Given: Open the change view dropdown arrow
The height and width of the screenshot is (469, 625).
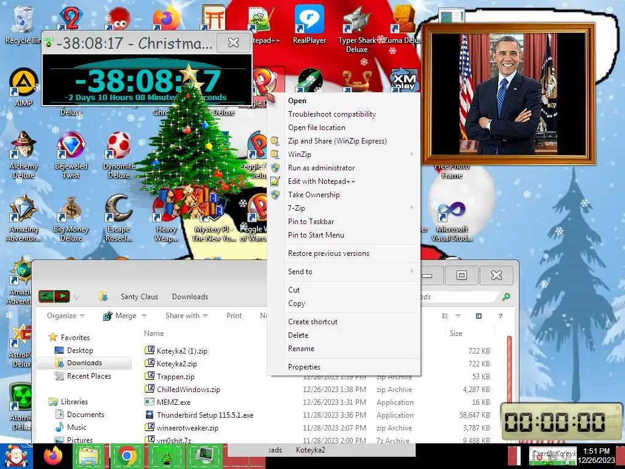Looking at the screenshot, I should pos(458,316).
